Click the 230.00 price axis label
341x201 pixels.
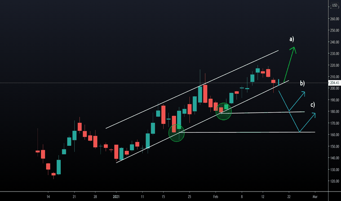coord(335,53)
